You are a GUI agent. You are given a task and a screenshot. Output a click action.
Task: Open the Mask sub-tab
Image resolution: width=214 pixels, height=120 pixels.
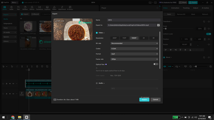click(x=193, y=14)
